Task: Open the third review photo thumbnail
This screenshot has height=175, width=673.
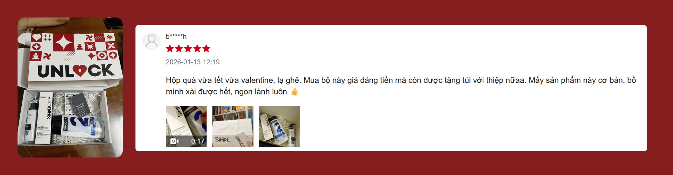Action: pyautogui.click(x=279, y=126)
